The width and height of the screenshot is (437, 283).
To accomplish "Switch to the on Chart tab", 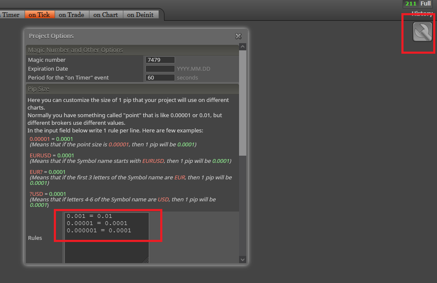I will click(x=106, y=15).
